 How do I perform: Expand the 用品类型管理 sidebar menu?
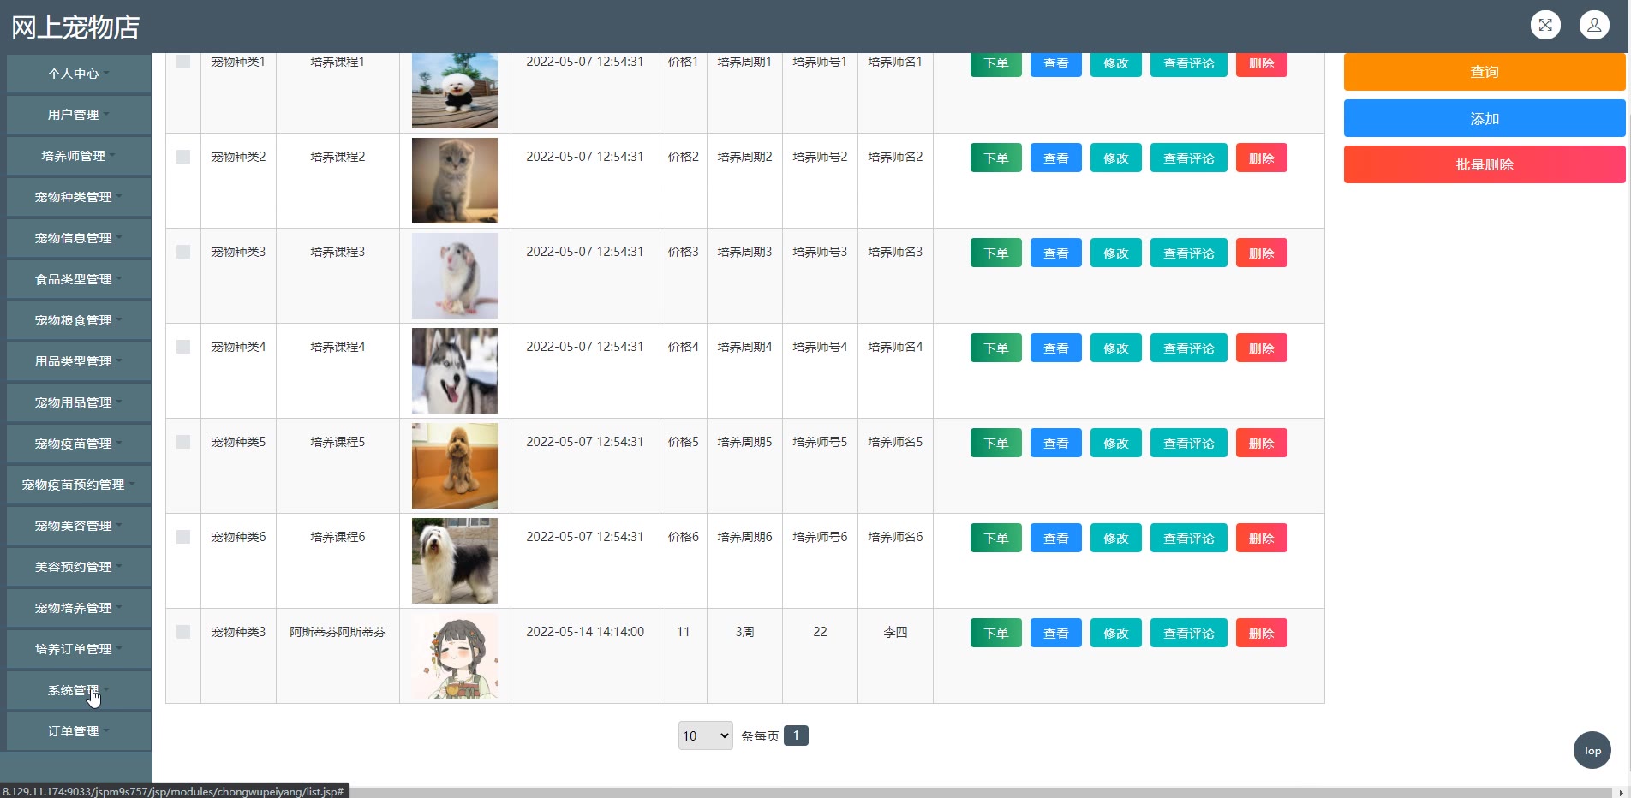pyautogui.click(x=79, y=361)
